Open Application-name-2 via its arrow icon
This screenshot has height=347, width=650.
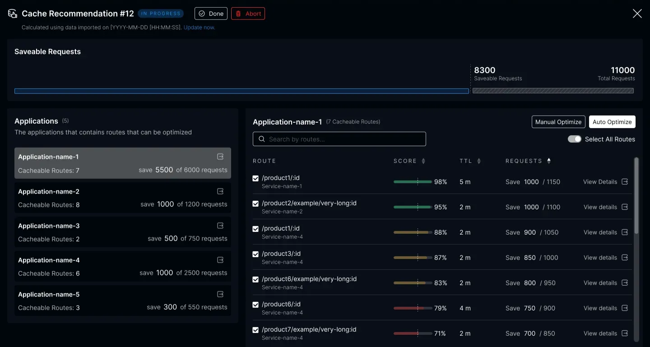[x=220, y=191]
